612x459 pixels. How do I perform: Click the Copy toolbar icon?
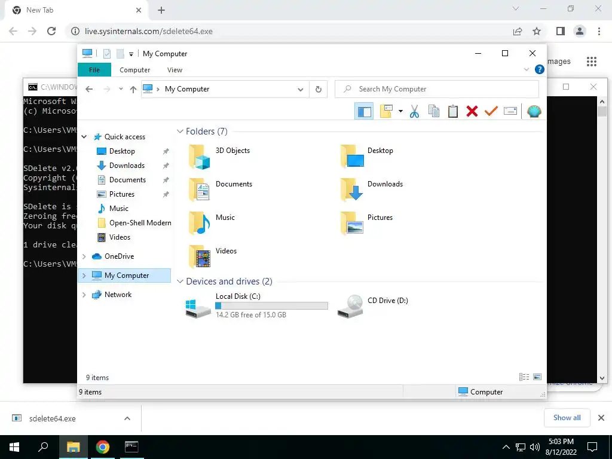[434, 111]
